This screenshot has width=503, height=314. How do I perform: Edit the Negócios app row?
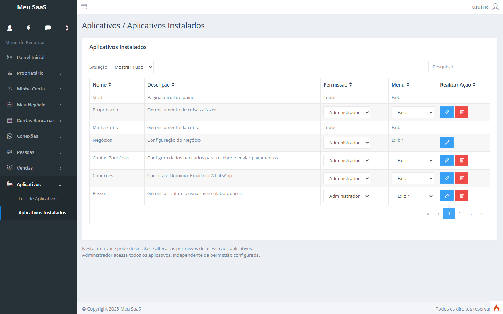[x=447, y=142]
